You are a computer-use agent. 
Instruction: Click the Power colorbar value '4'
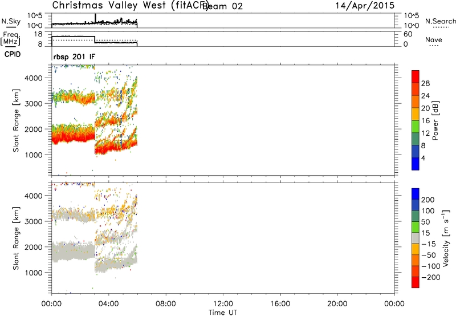423,158
